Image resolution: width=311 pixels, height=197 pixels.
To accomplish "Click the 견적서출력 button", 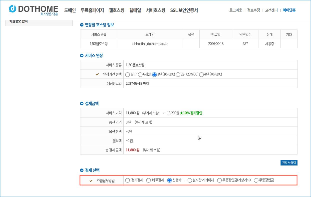I will 289,163.
